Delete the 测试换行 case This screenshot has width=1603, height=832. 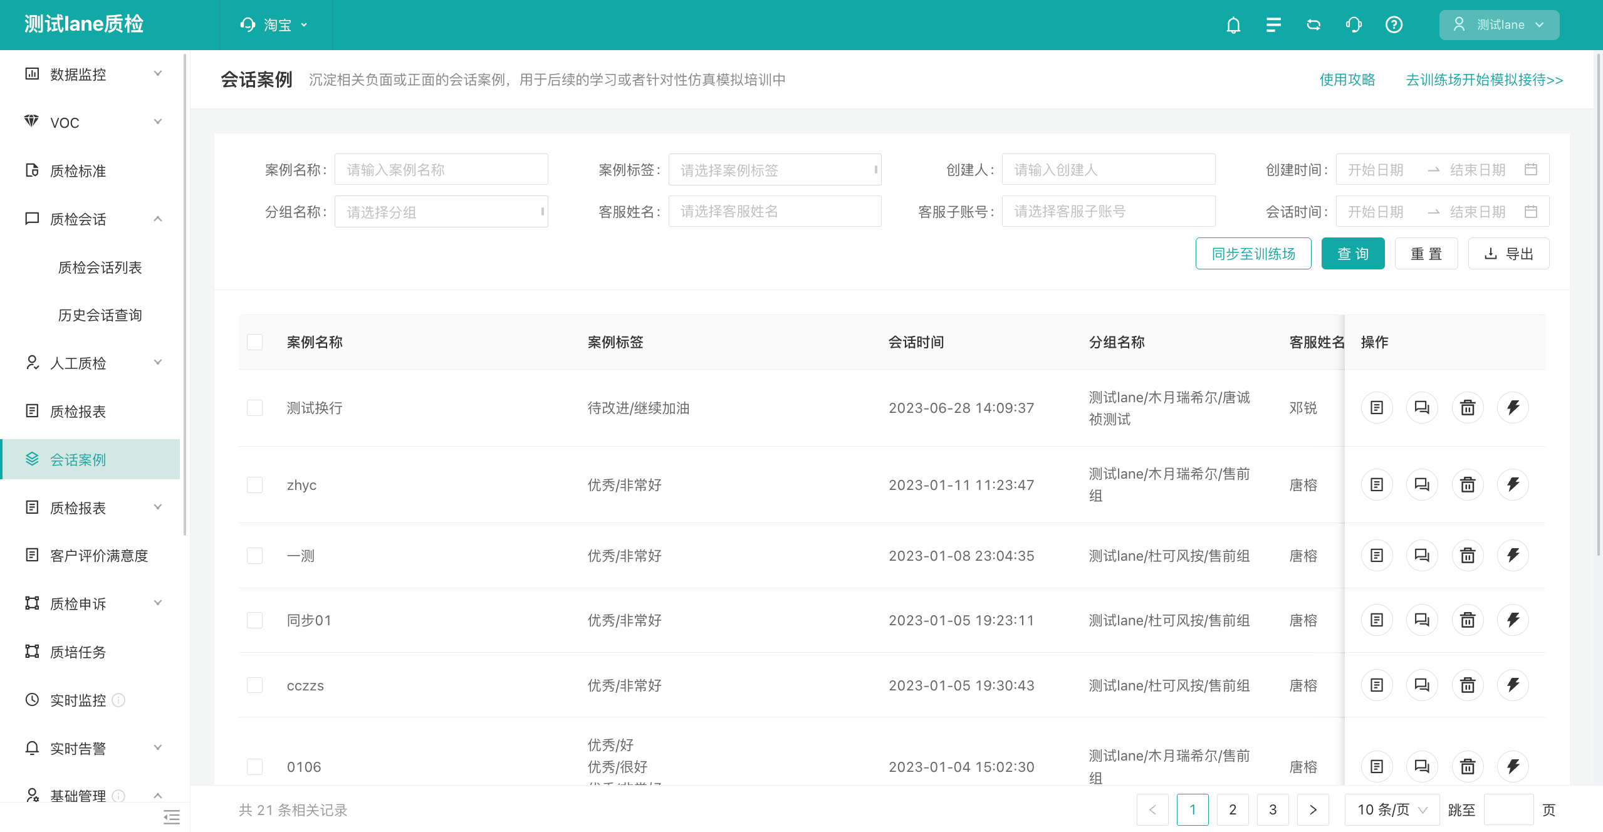tap(1468, 408)
